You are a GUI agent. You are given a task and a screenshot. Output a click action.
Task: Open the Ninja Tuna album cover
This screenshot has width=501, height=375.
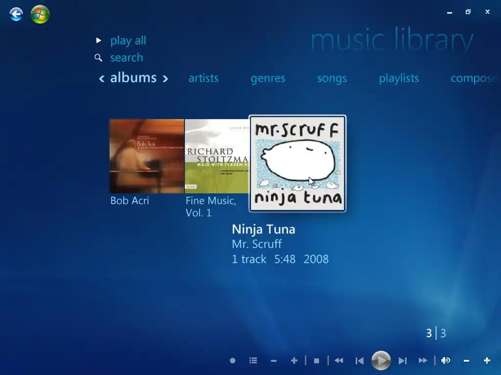pyautogui.click(x=297, y=164)
